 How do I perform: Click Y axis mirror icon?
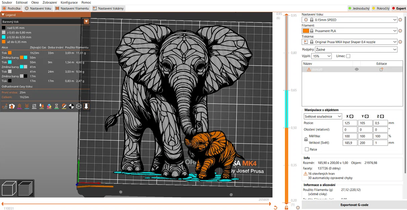(367, 116)
